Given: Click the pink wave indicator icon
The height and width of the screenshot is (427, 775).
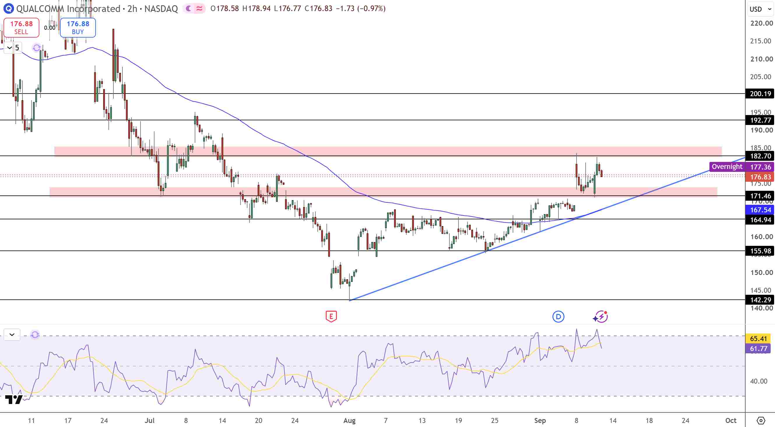Looking at the screenshot, I should (199, 8).
